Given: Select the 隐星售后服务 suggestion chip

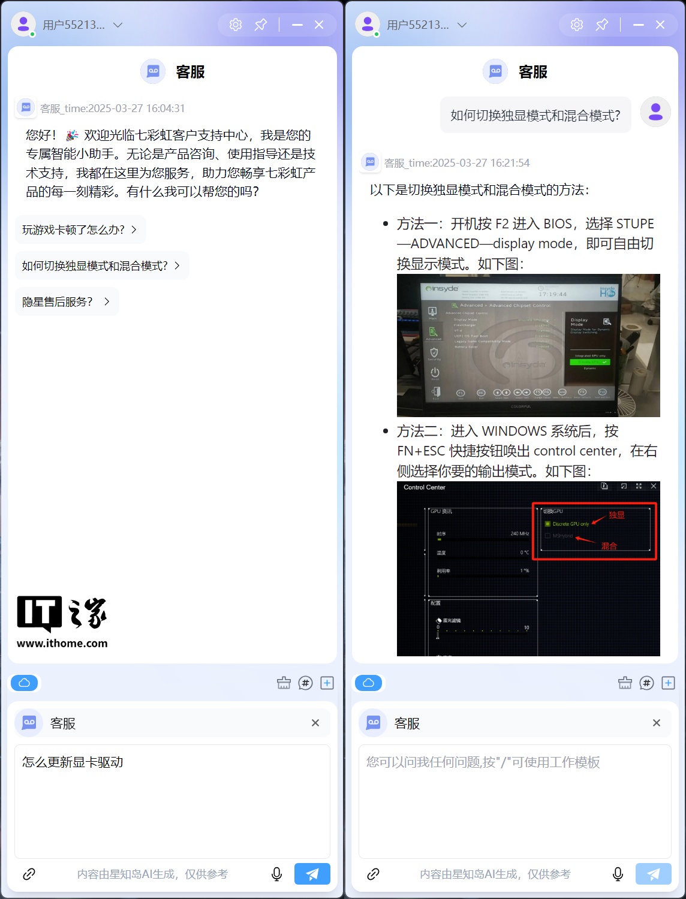Looking at the screenshot, I should click(x=66, y=301).
